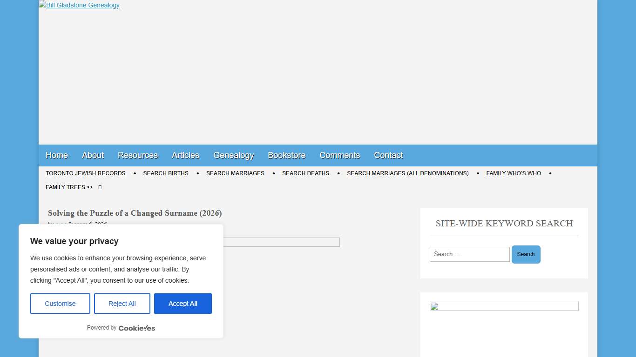The image size is (636, 357).
Task: Open the Customise cookie preferences
Action: tap(60, 304)
